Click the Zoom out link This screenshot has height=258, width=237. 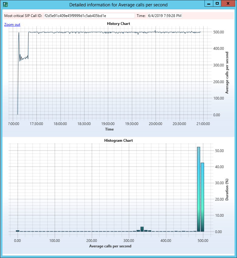pos(12,25)
